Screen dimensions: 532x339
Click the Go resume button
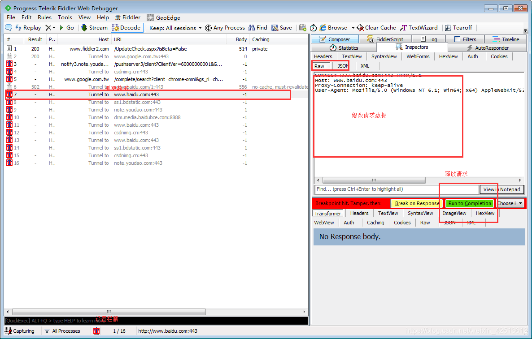[x=67, y=28]
